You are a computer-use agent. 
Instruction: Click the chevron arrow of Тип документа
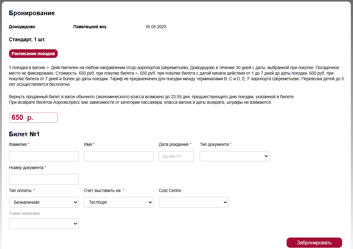(266, 156)
